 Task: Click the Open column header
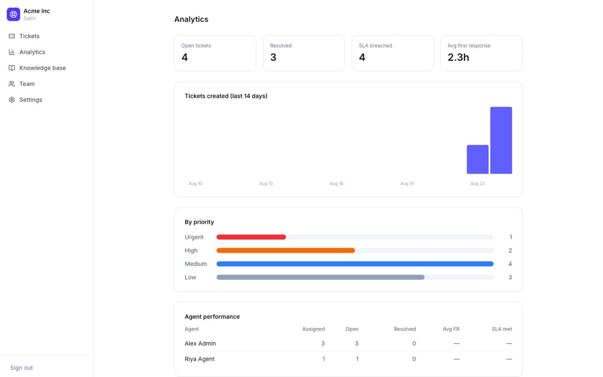tap(352, 329)
